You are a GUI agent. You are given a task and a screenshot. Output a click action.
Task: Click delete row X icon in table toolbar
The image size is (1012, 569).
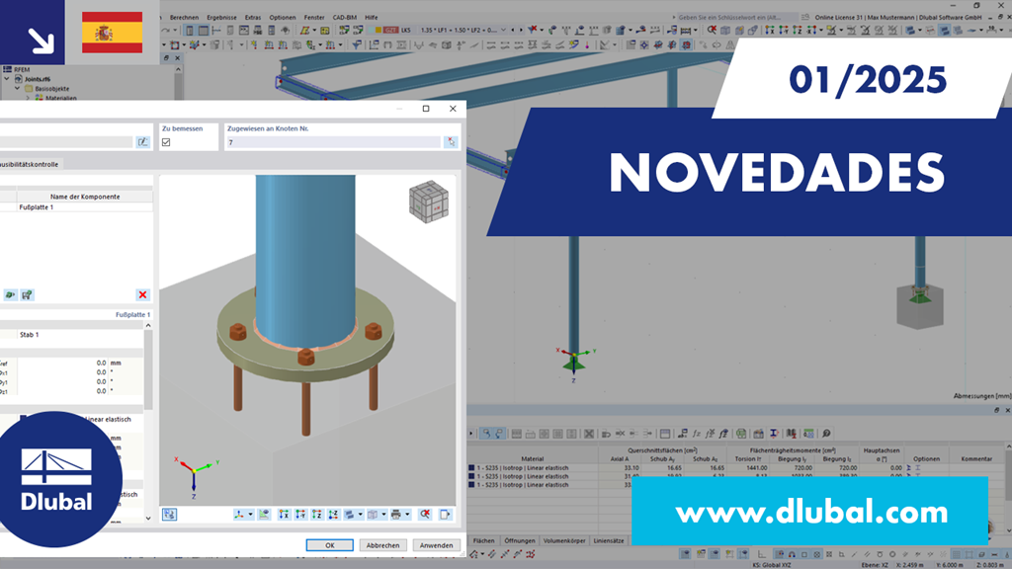click(589, 434)
